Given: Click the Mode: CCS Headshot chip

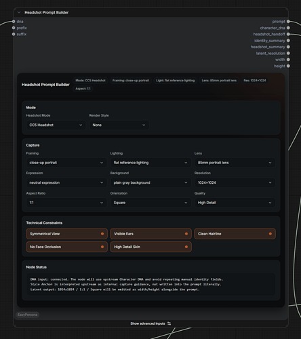Looking at the screenshot, I should [90, 81].
